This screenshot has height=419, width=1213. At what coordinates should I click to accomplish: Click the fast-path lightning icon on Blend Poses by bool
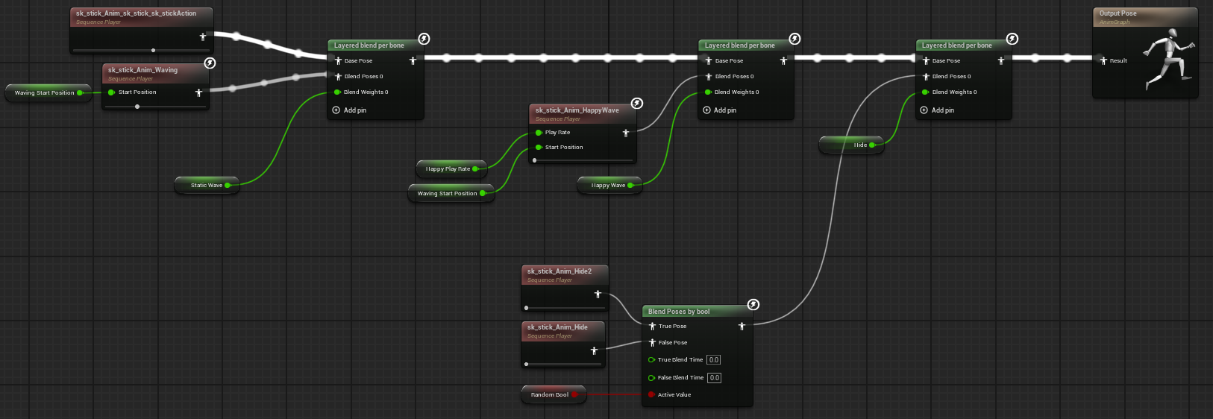pyautogui.click(x=753, y=304)
